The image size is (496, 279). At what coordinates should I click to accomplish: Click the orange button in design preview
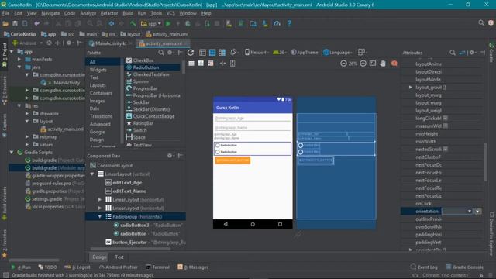pos(232,160)
